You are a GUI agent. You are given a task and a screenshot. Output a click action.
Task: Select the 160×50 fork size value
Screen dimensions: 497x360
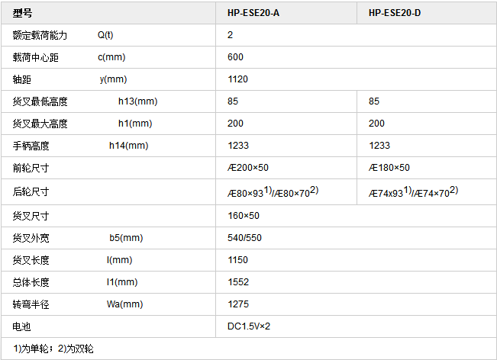tap(244, 216)
